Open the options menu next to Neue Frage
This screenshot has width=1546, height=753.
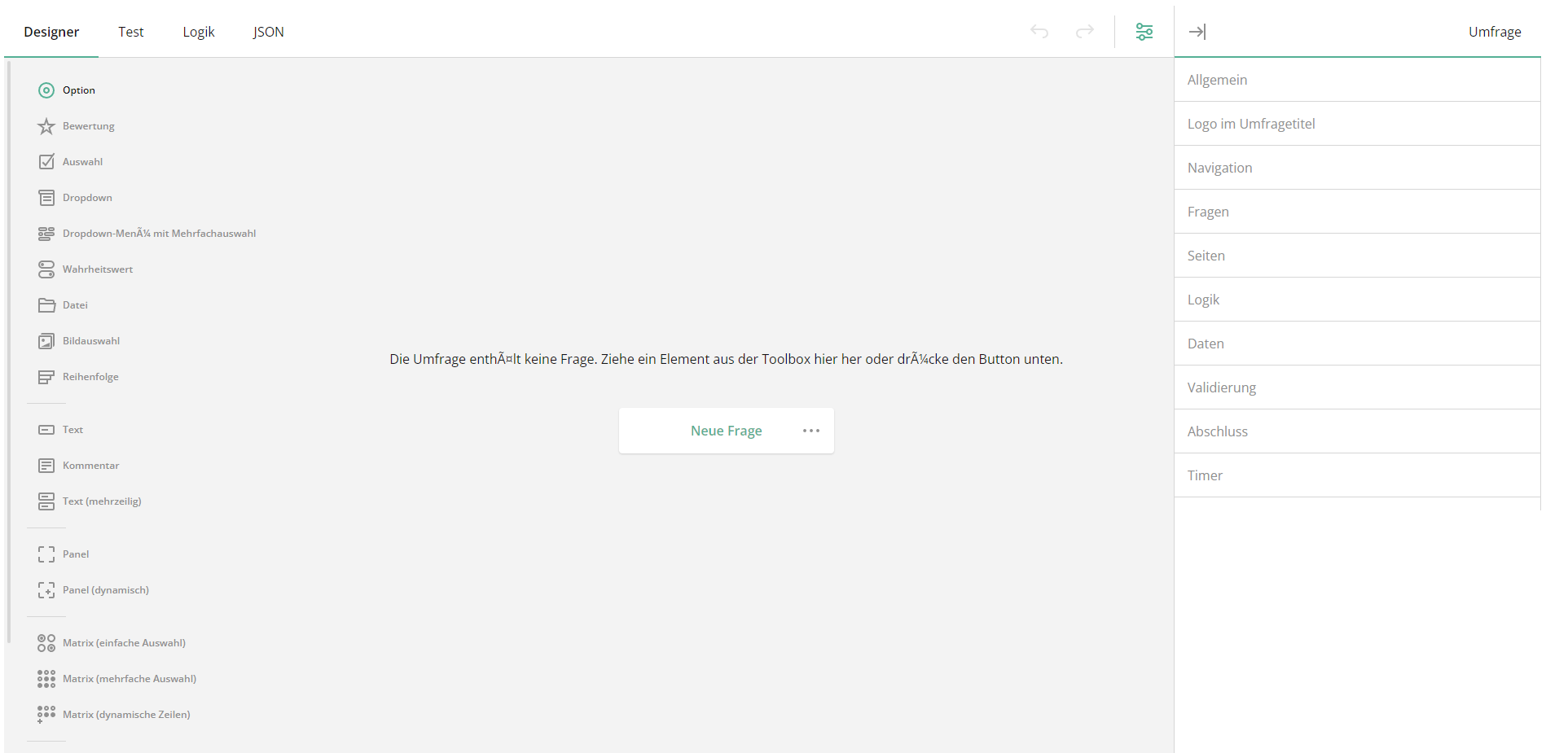(810, 431)
